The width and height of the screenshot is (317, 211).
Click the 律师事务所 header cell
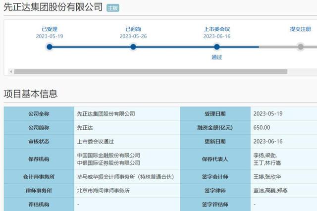point(39,191)
